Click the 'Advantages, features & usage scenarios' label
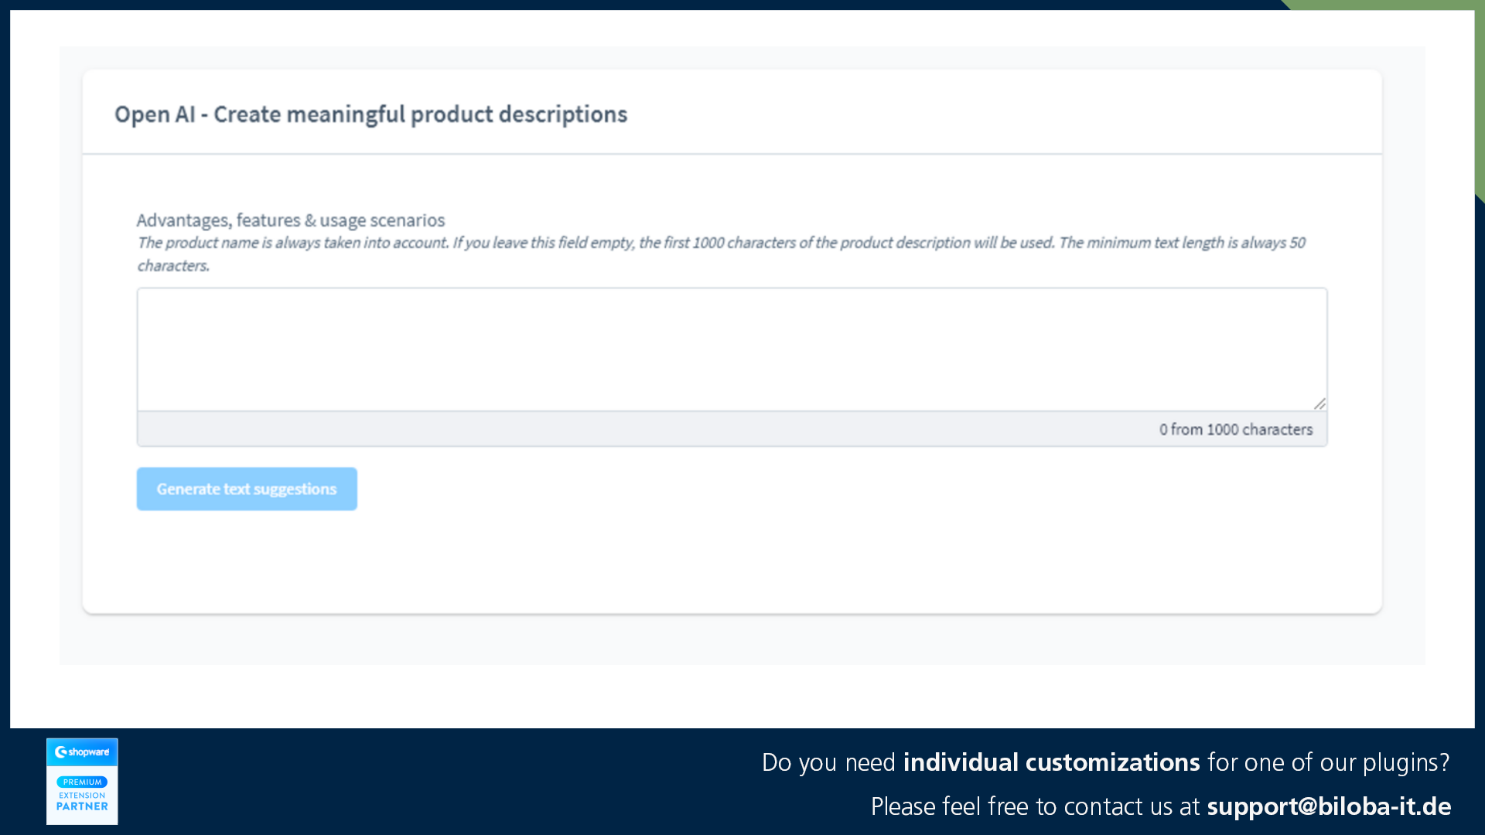Screen dimensions: 1485x835 click(x=291, y=220)
